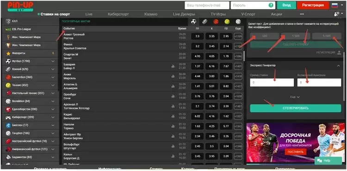Open the Help chat button
This screenshot has height=171, width=347.
(x=328, y=161)
